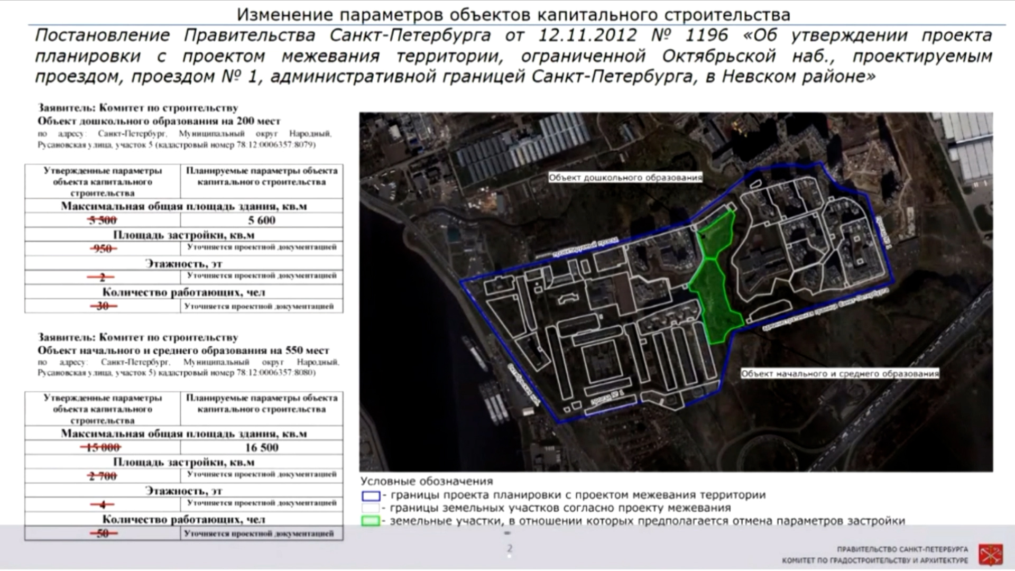Click legend text about 'отмена параметров застройки'

(x=648, y=521)
